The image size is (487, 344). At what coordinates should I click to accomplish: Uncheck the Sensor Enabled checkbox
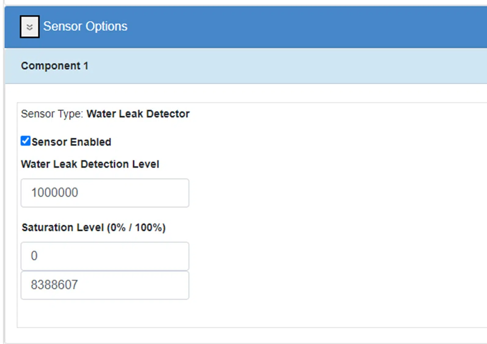[x=26, y=141]
